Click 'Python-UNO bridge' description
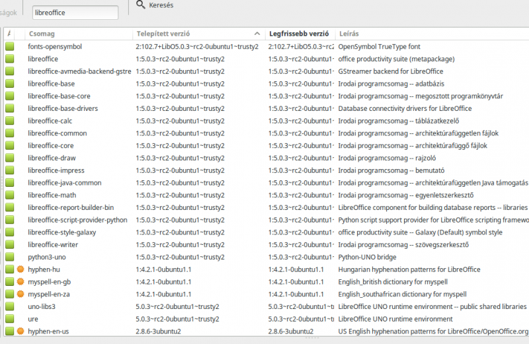 (367, 257)
